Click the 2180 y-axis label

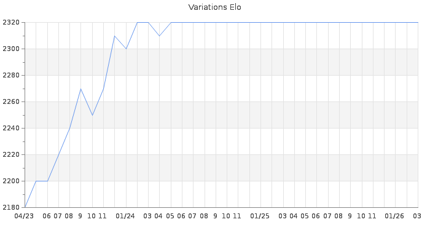coord(11,207)
